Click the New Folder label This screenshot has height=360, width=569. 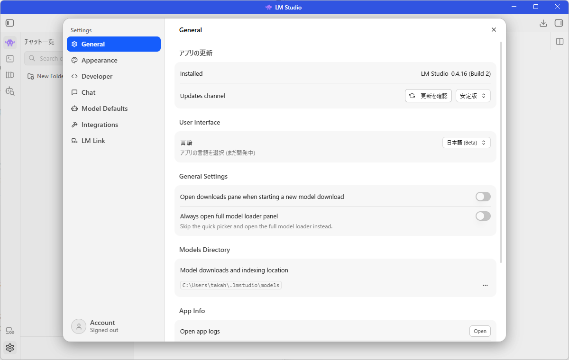(50, 76)
